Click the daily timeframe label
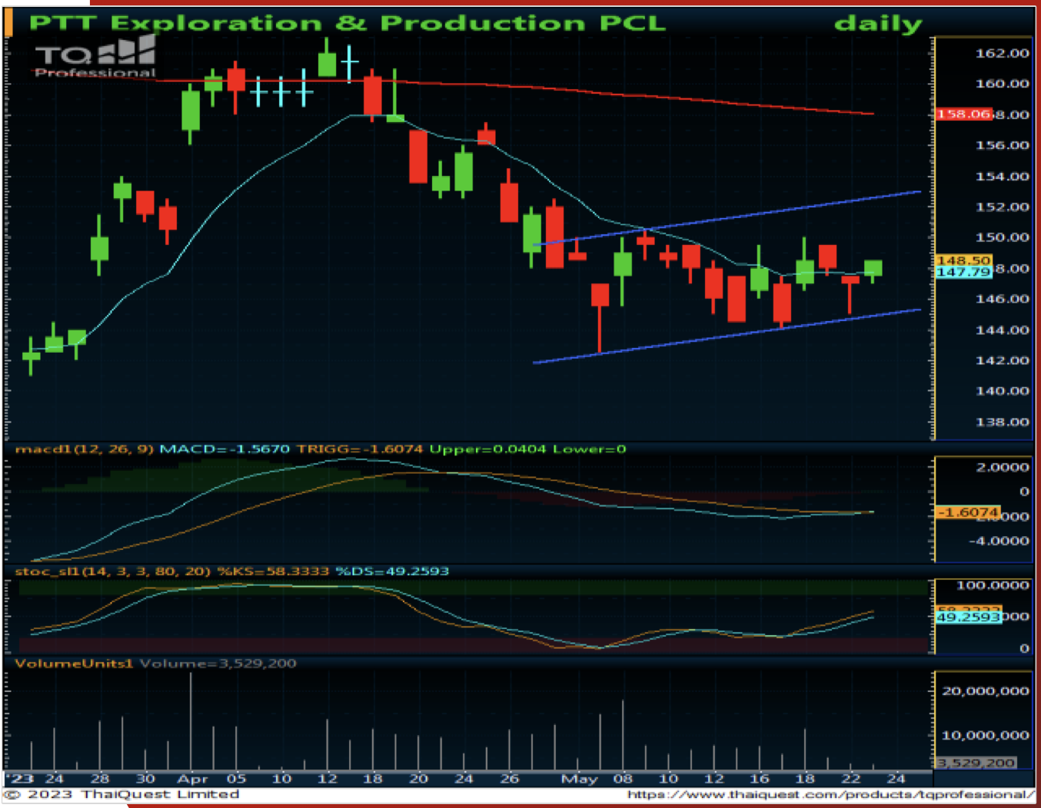 tap(878, 24)
